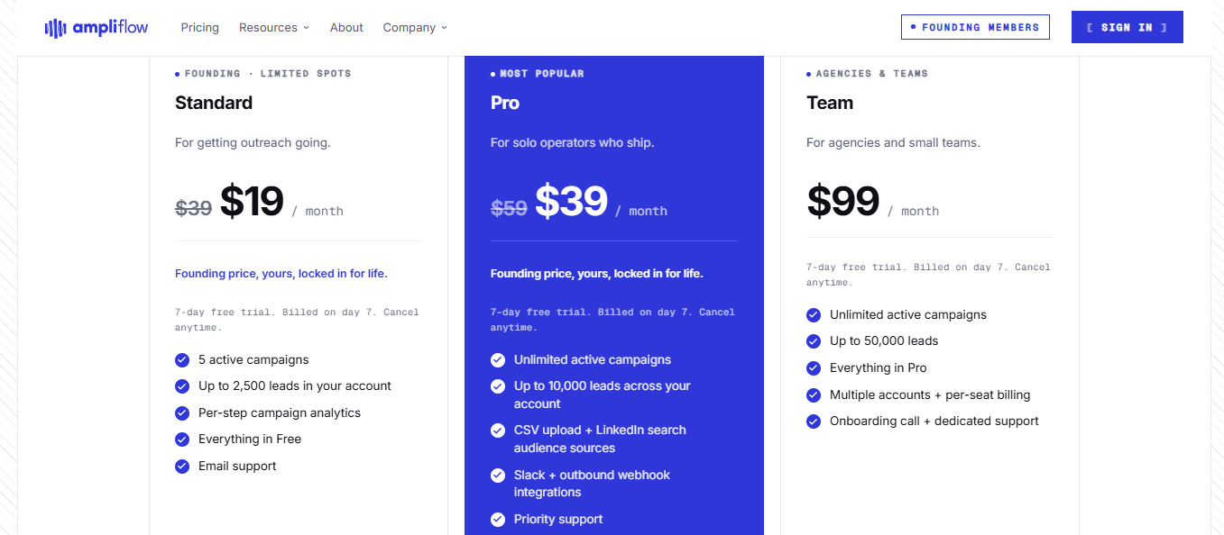Click 'Priority support' feature text

click(558, 520)
